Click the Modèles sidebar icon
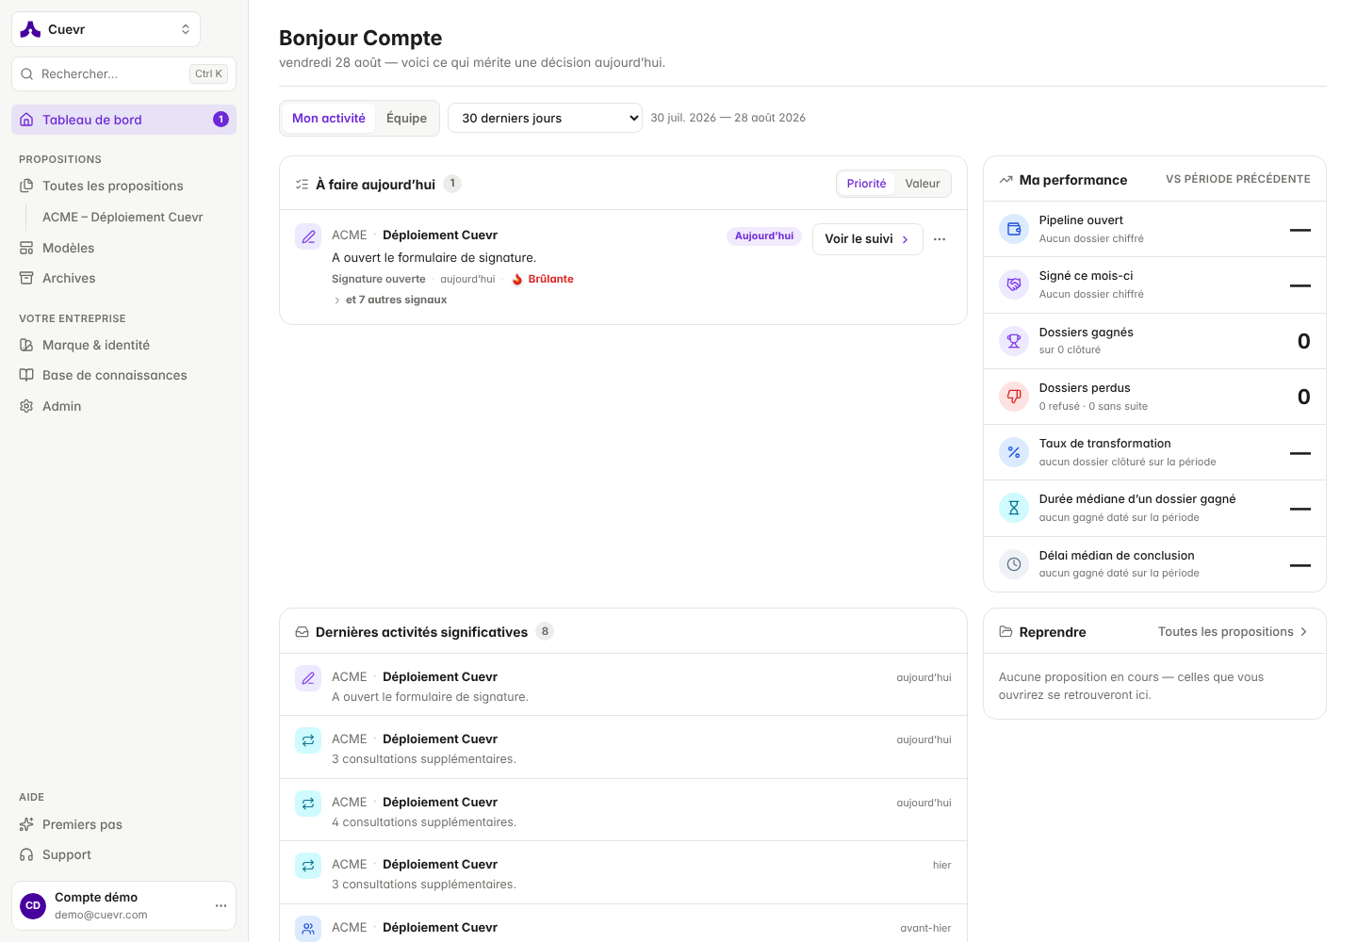Image resolution: width=1357 pixels, height=942 pixels. coord(26,248)
